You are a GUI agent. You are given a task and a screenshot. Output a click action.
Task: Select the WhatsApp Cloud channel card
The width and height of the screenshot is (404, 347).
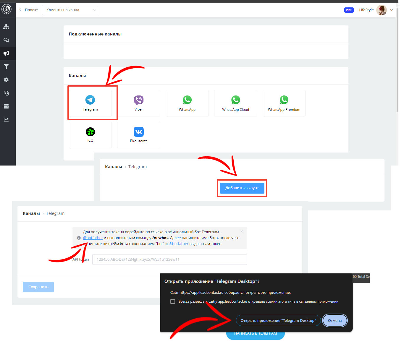tap(236, 103)
